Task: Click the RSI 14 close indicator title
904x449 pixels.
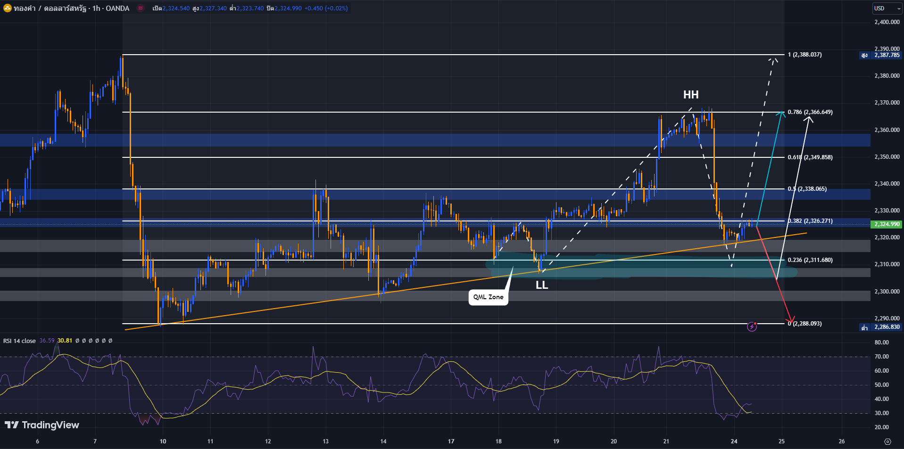Action: coord(19,341)
